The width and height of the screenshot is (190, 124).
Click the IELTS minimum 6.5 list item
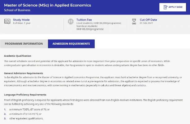click(25, 114)
